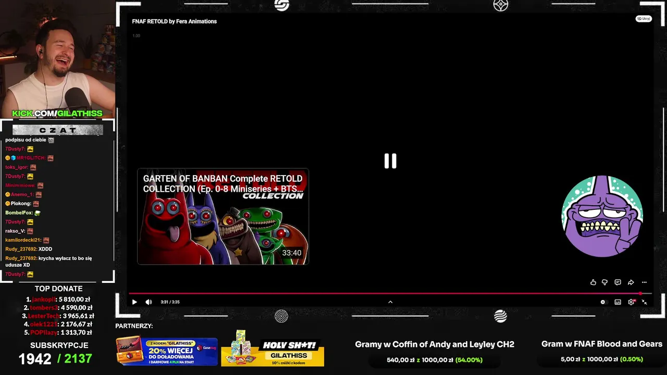Open the GARTEN OF BANBAN suggested video card

(x=223, y=216)
